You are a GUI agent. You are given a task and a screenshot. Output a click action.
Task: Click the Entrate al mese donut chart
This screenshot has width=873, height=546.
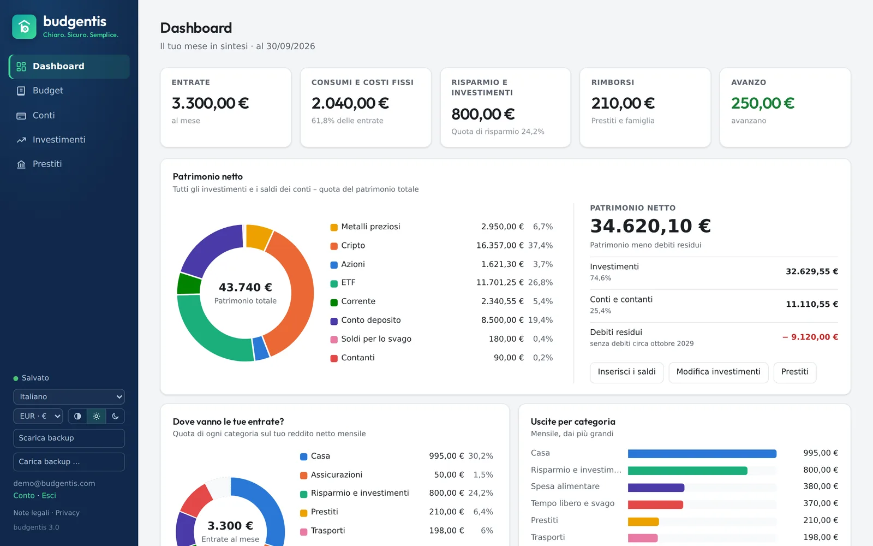coord(230,512)
